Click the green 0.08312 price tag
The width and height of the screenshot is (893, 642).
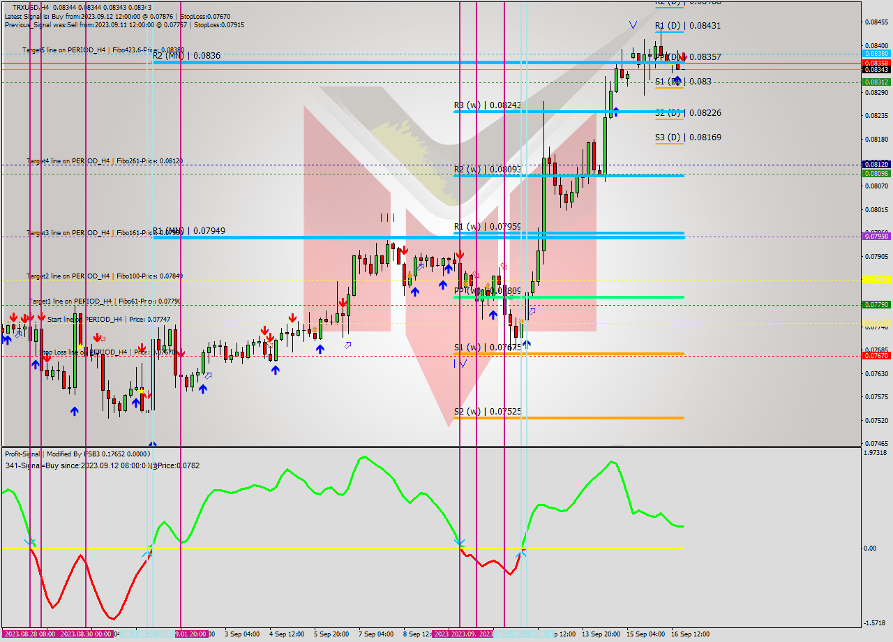(x=876, y=82)
